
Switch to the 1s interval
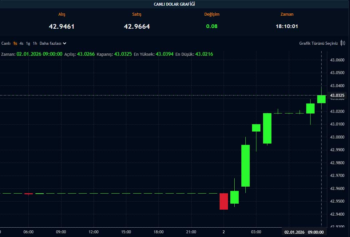tap(15, 43)
